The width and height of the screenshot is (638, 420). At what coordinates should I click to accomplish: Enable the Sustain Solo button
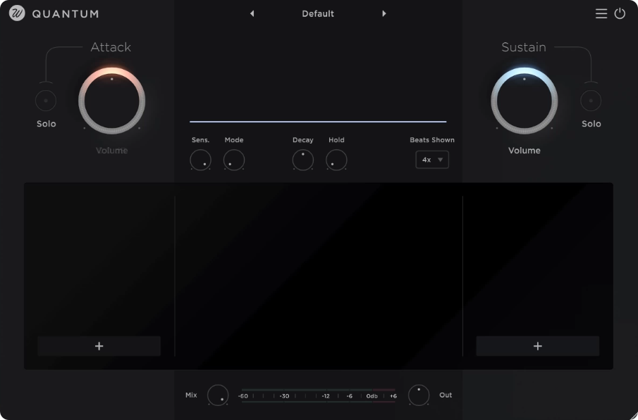[x=590, y=101]
